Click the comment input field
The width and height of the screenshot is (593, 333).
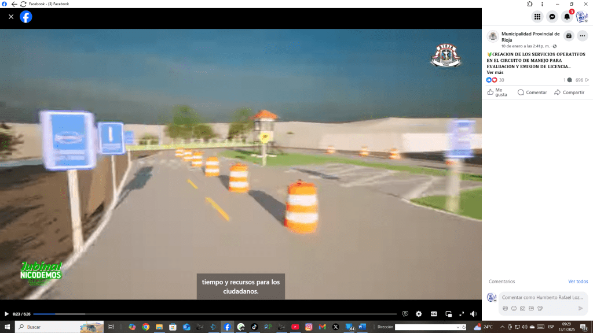point(541,297)
